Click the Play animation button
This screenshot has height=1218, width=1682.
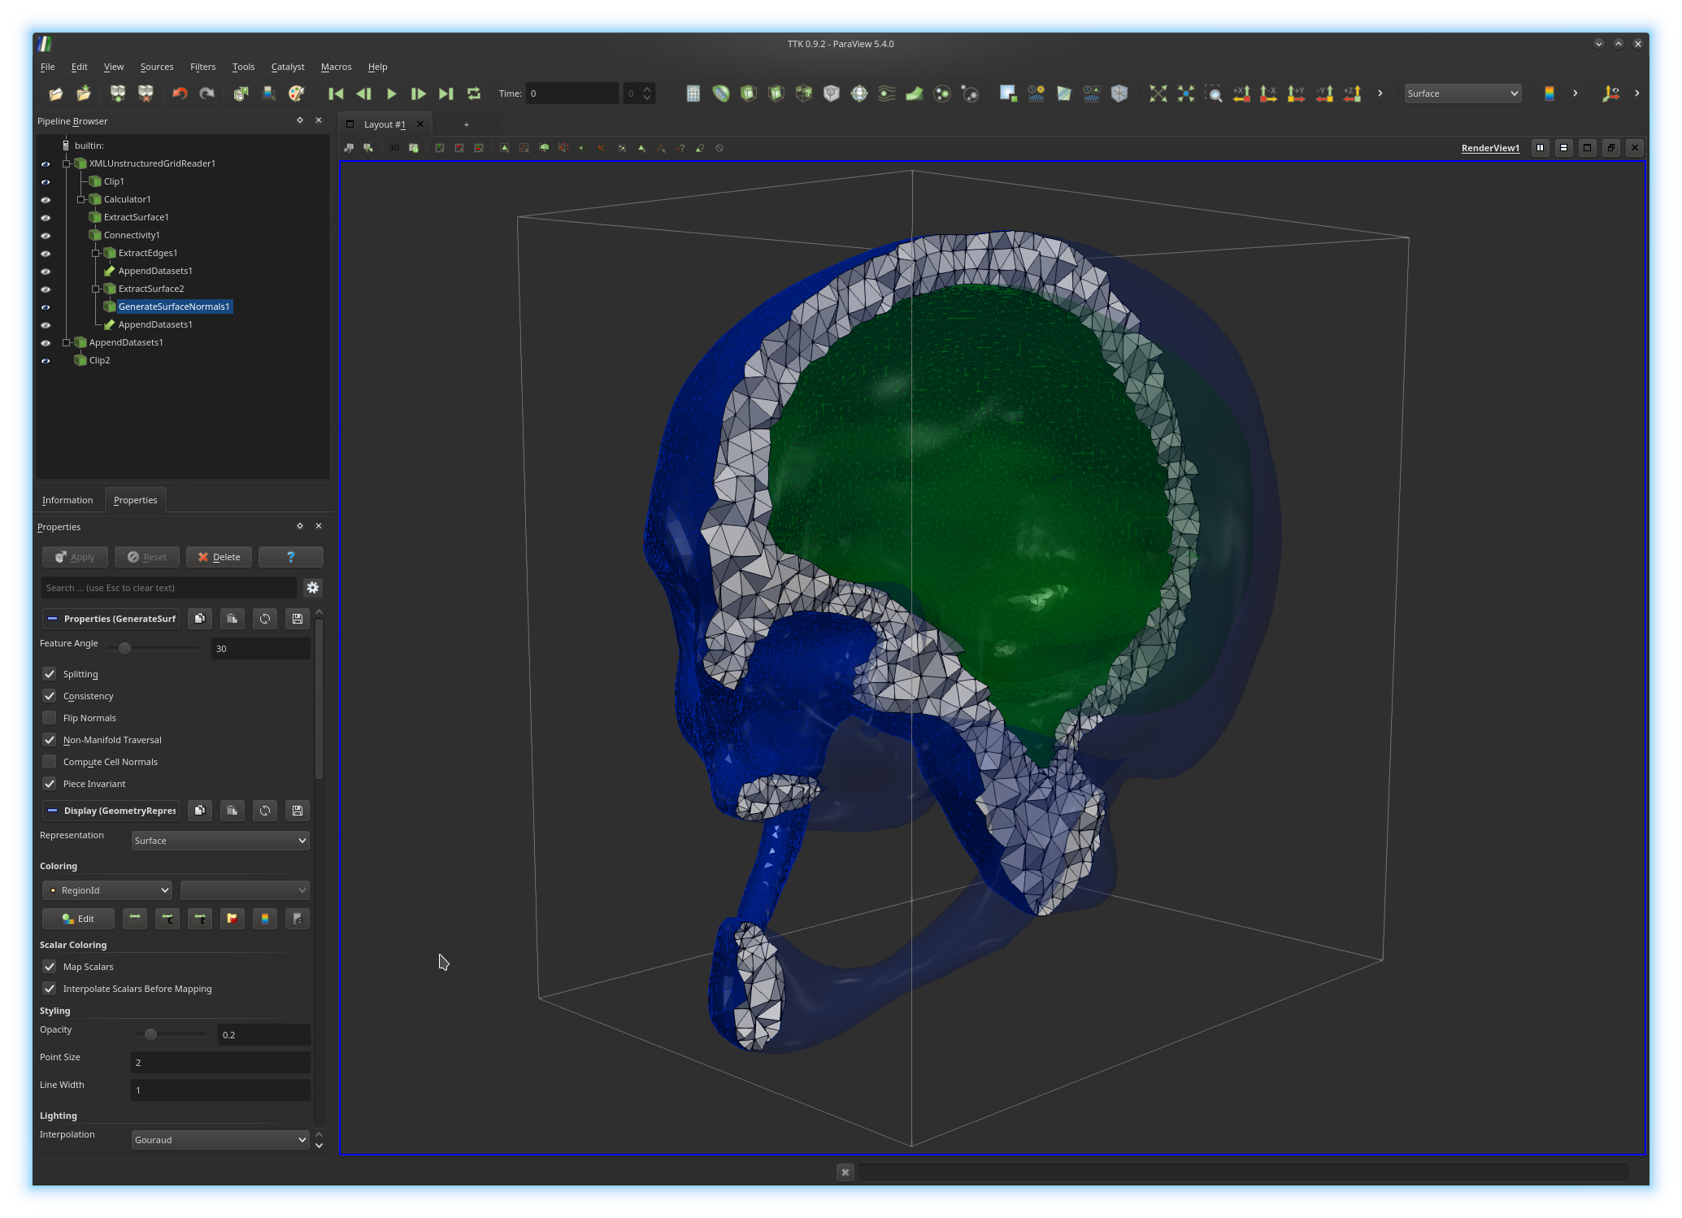point(391,94)
